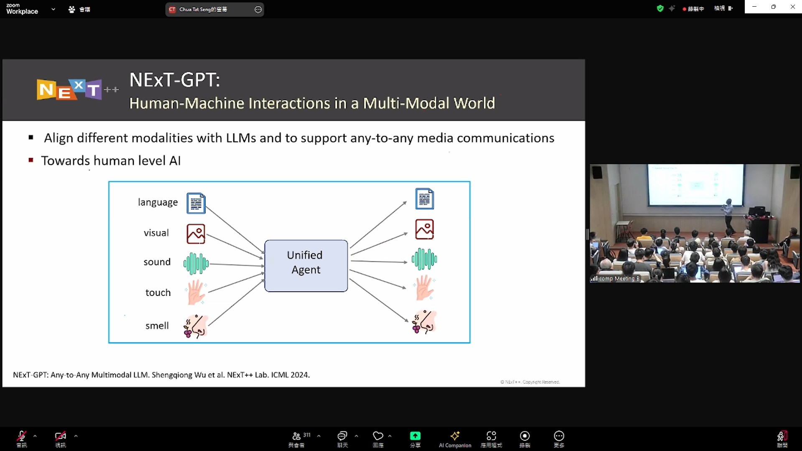Click the input smell nose icon

click(x=196, y=326)
